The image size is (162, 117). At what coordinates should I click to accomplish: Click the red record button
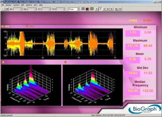(x=87, y=9)
